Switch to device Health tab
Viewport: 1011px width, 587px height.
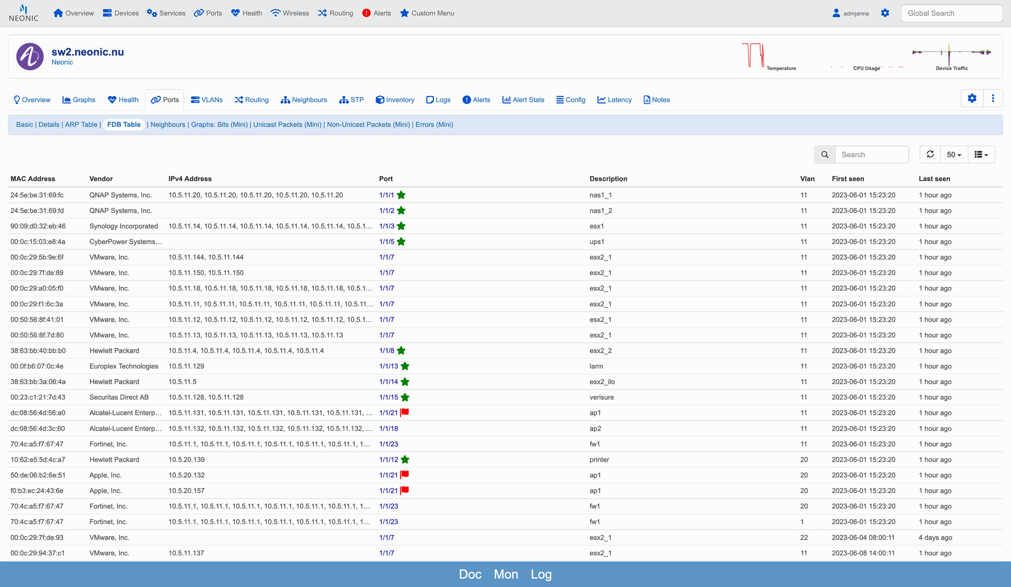pos(123,100)
